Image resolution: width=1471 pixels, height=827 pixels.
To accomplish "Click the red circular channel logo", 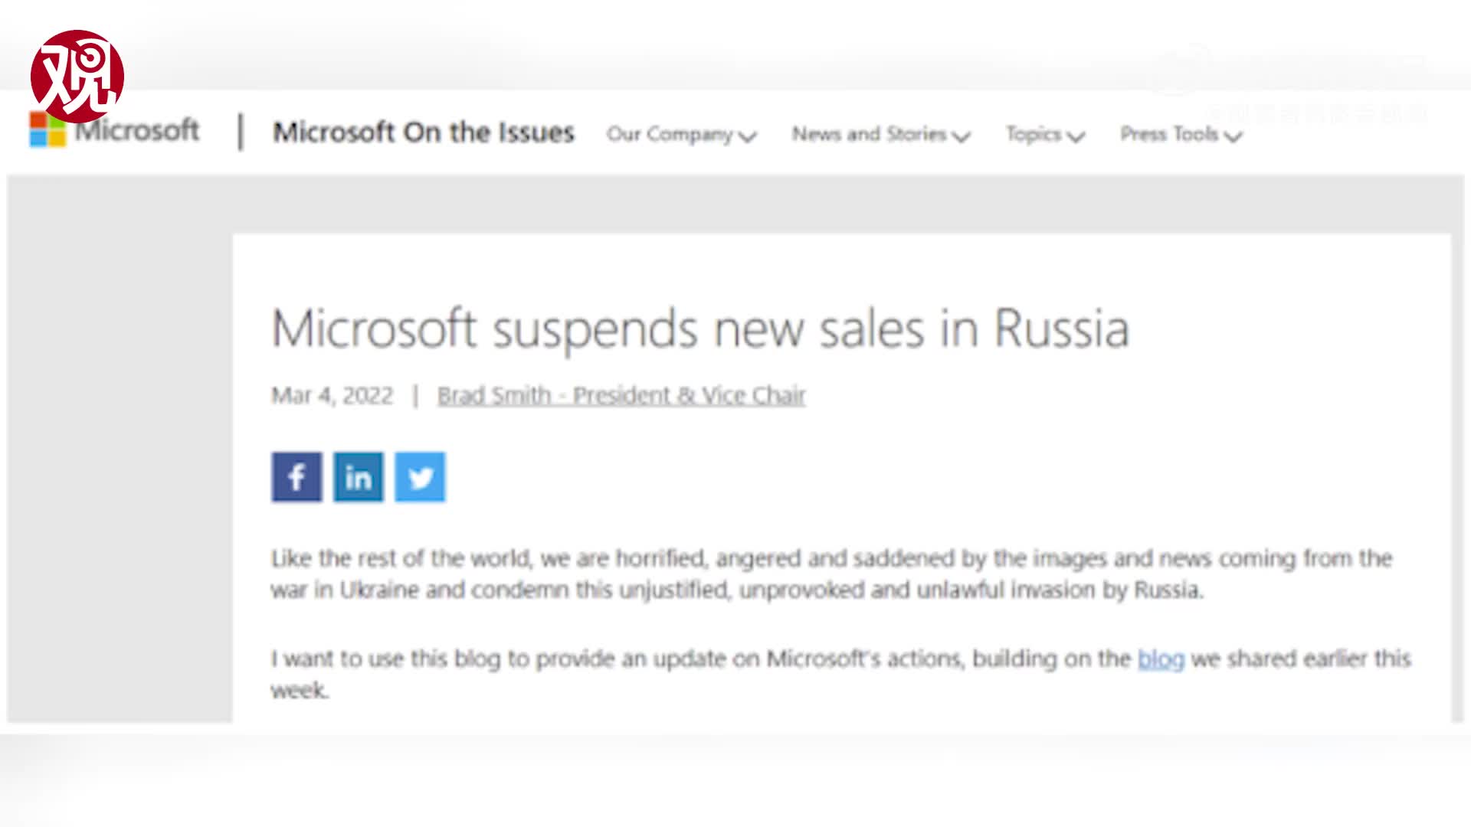I will [77, 77].
